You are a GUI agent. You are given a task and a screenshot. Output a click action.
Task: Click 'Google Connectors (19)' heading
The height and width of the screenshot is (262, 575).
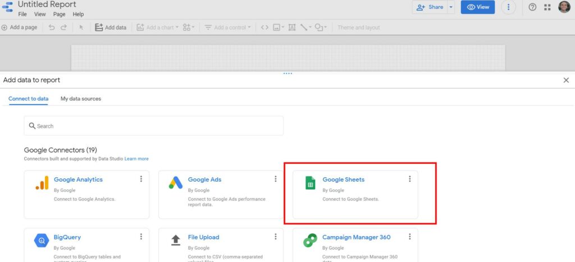point(61,150)
